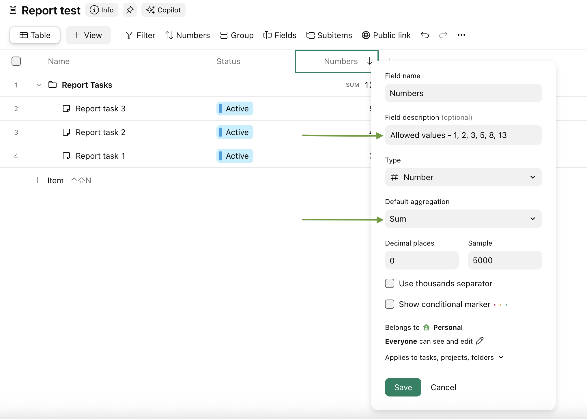Viewport: 587px width, 419px height.
Task: Open the Default aggregation Sum dropdown
Action: (x=463, y=219)
